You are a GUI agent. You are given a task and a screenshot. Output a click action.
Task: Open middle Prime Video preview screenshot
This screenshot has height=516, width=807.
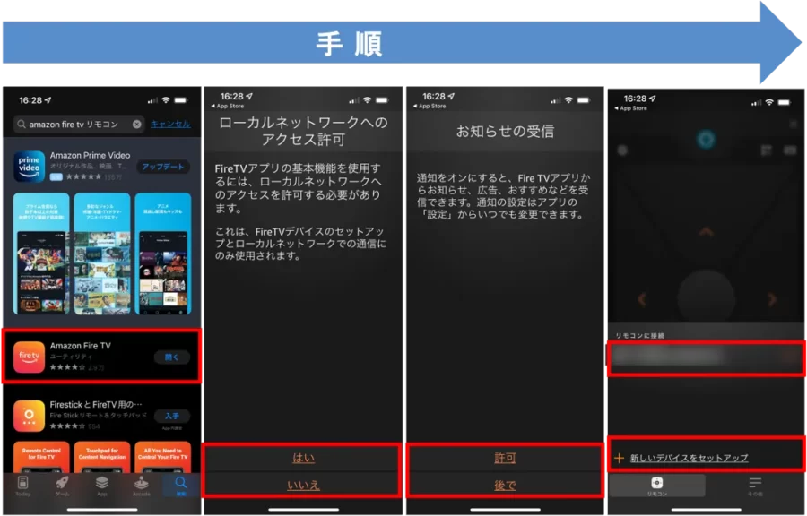pyautogui.click(x=102, y=254)
